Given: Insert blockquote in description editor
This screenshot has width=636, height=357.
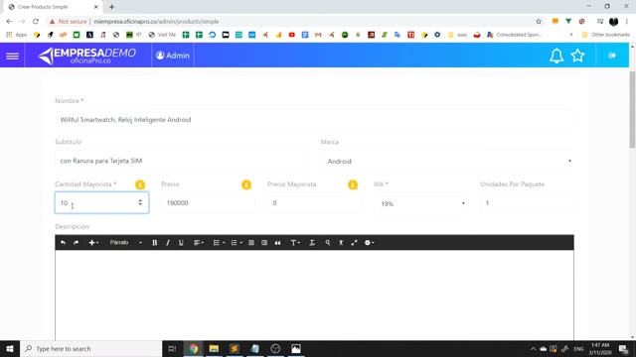Looking at the screenshot, I should [277, 242].
